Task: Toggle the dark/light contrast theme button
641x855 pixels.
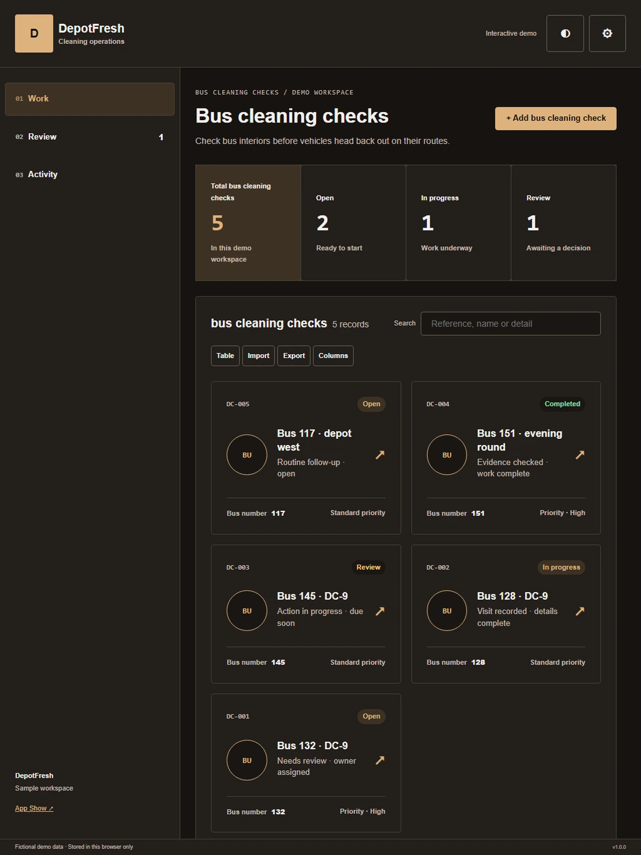Action: [565, 33]
